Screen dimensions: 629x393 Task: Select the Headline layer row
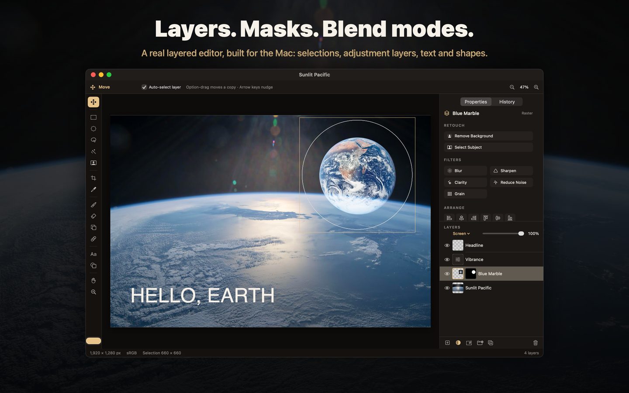pos(491,245)
